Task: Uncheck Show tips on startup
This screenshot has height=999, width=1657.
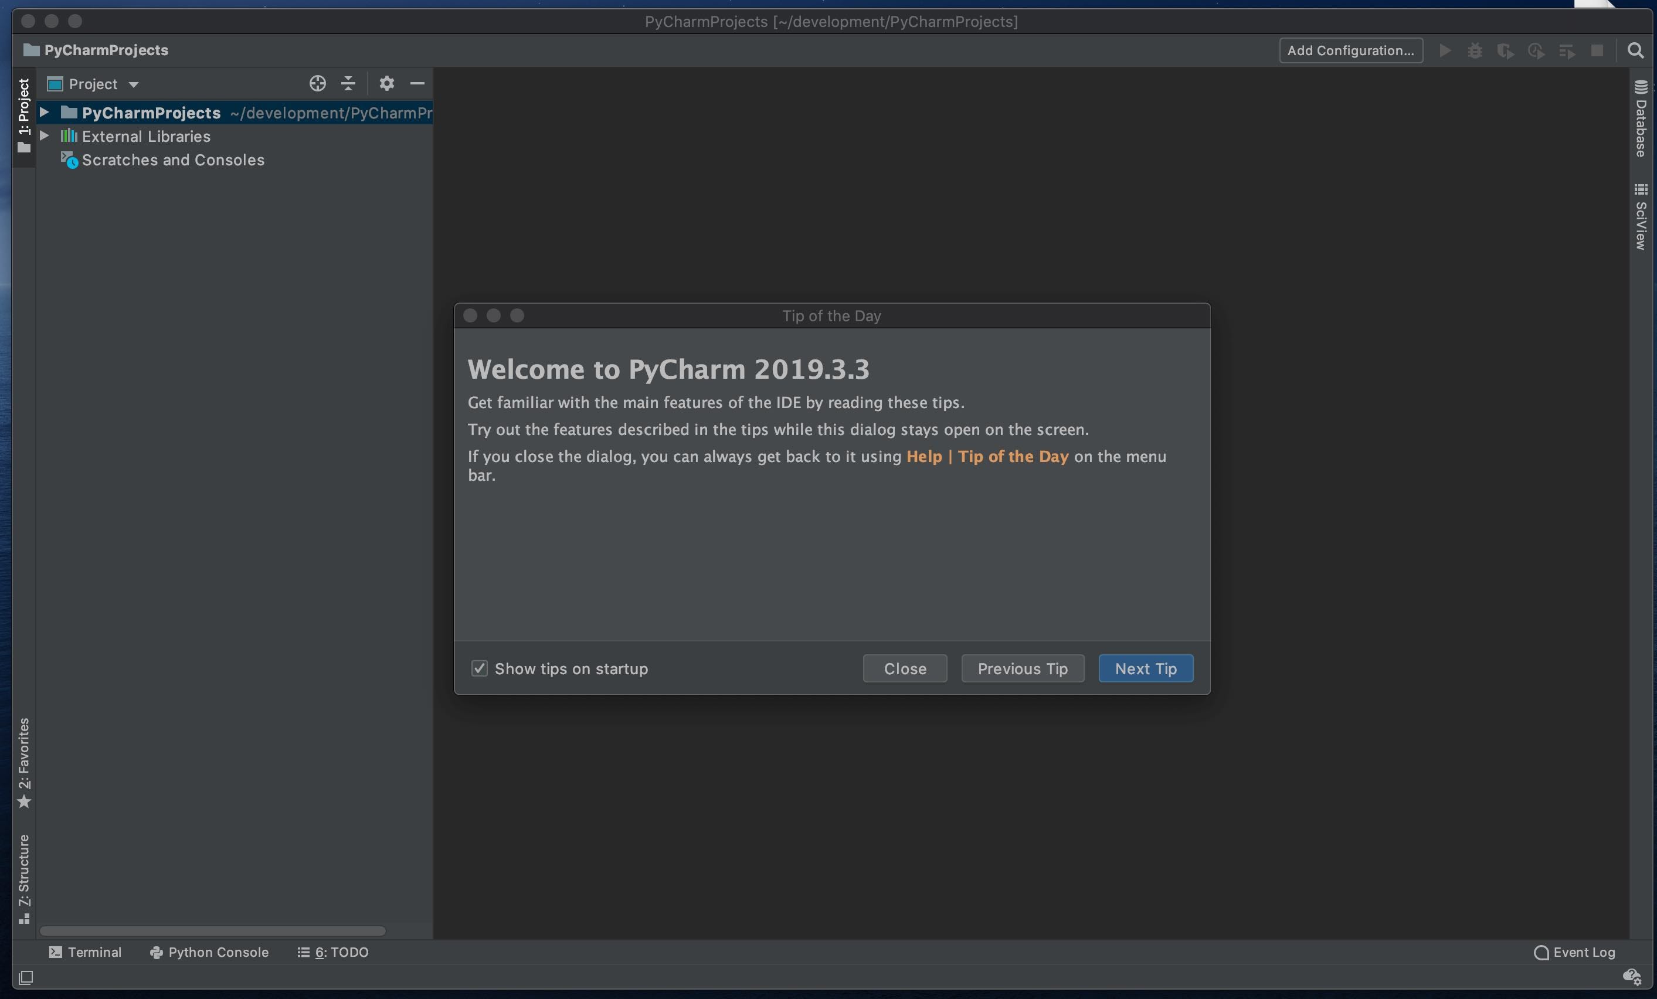Action: (480, 668)
